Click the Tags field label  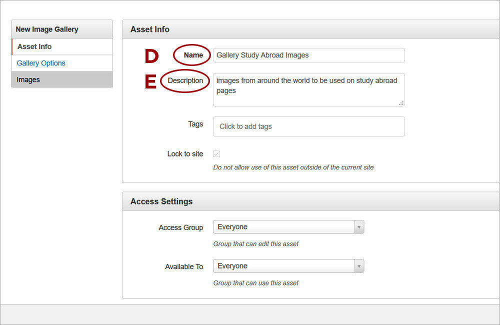point(195,124)
